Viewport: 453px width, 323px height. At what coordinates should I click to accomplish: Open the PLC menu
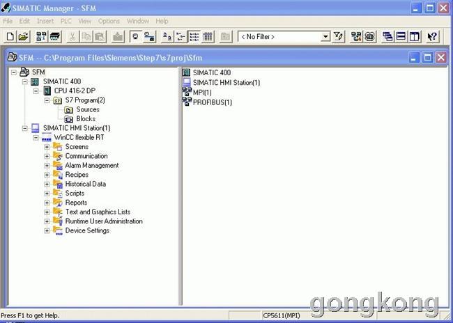click(66, 21)
